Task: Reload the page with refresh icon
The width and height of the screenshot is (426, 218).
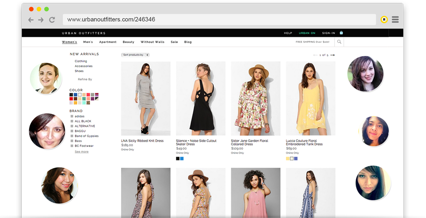Action: point(52,20)
